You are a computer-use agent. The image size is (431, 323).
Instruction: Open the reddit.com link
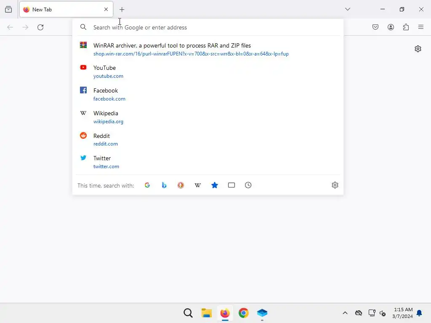[106, 144]
